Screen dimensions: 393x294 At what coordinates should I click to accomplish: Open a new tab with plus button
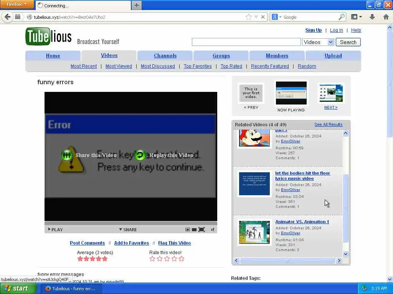136,5
